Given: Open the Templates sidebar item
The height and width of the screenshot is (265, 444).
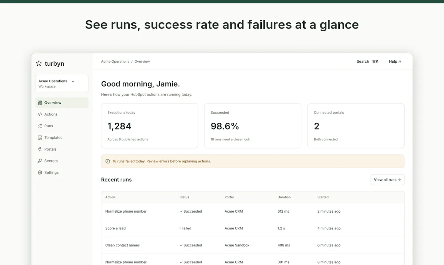Looking at the screenshot, I should [62, 138].
